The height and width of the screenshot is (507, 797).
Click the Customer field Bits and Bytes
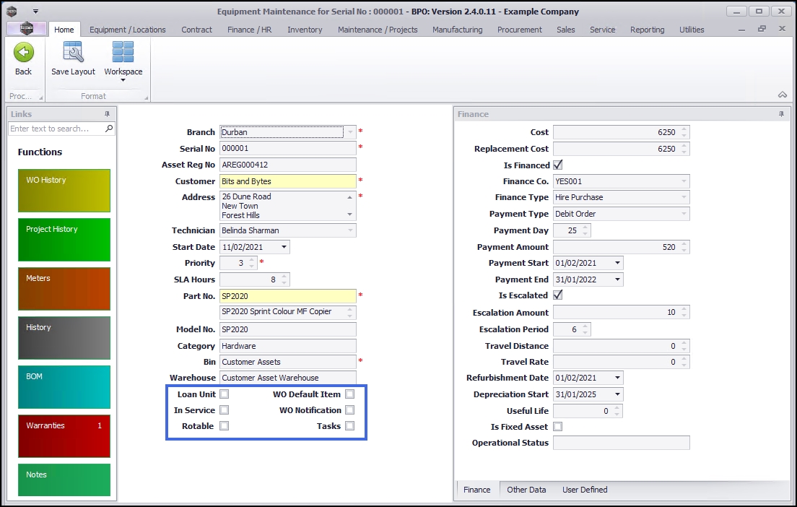(287, 181)
